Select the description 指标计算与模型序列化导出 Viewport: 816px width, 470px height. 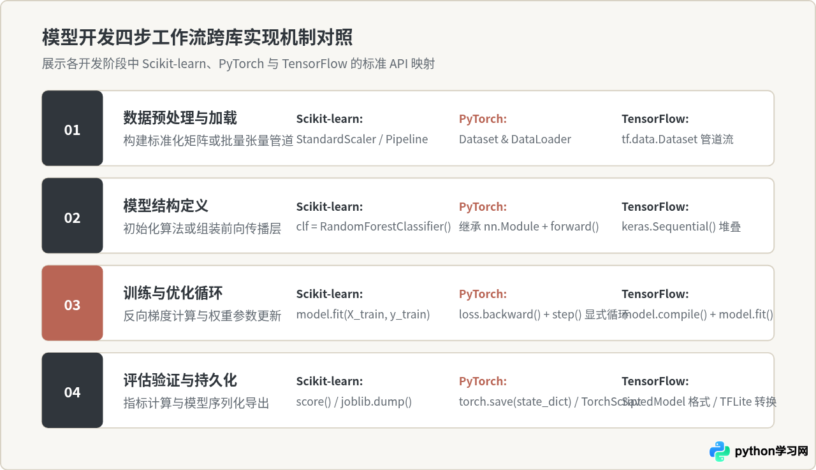pos(196,403)
